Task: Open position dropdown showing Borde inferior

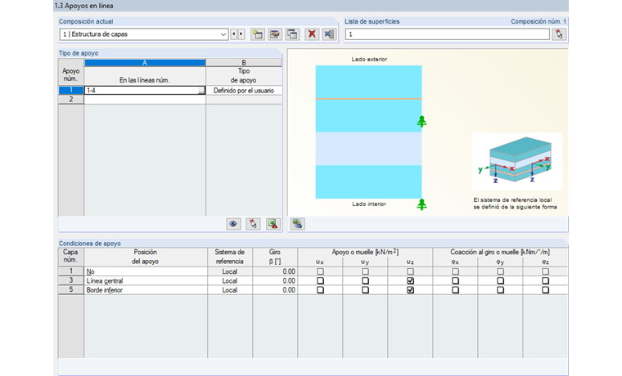Action: pyautogui.click(x=146, y=290)
